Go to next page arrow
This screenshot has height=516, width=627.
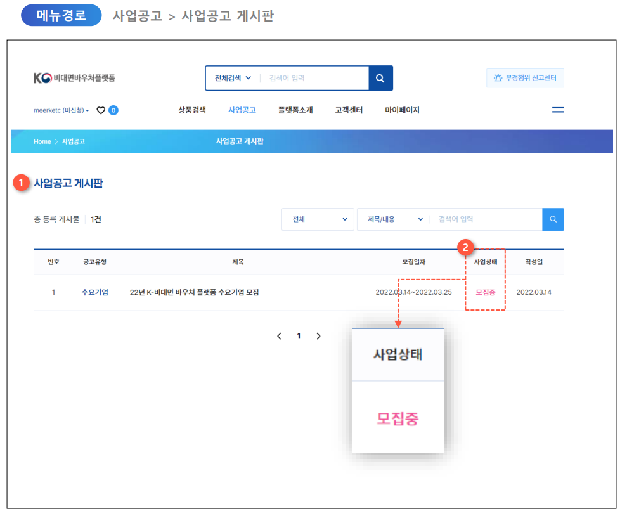click(x=318, y=336)
